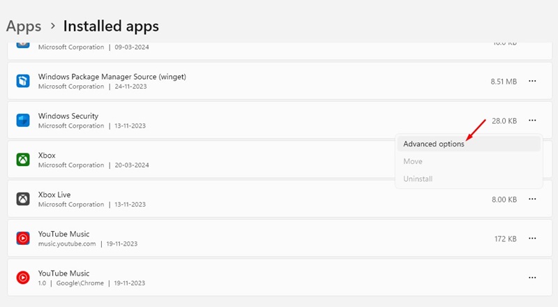The height and width of the screenshot is (307, 558).
Task: Open more options for Xbox Live
Action: point(532,199)
